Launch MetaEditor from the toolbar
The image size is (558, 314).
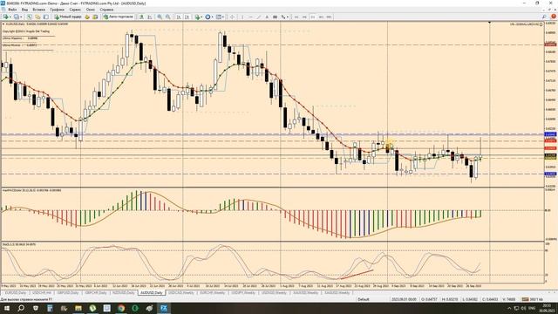click(87, 17)
